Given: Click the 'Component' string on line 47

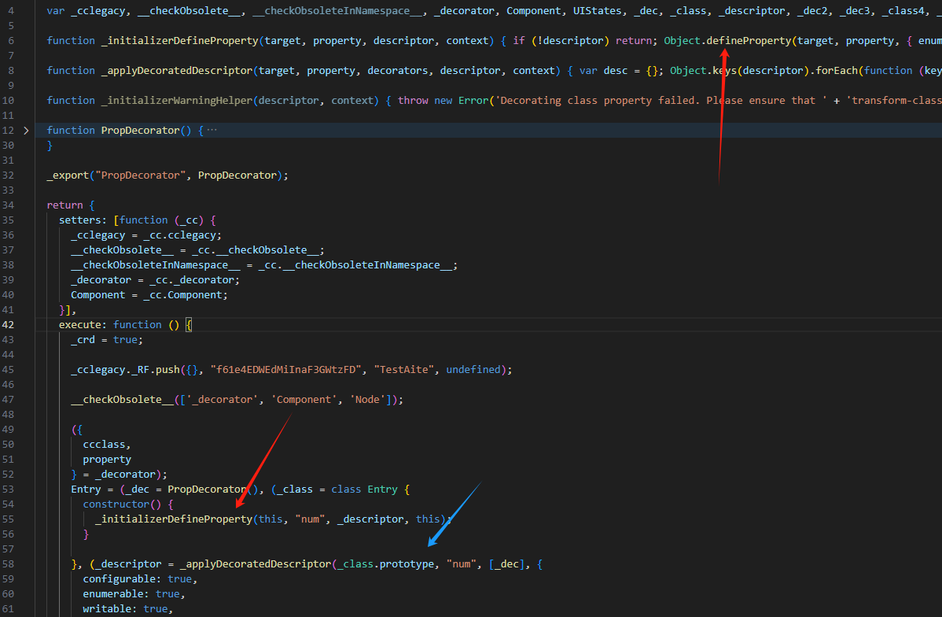Looking at the screenshot, I should (304, 399).
